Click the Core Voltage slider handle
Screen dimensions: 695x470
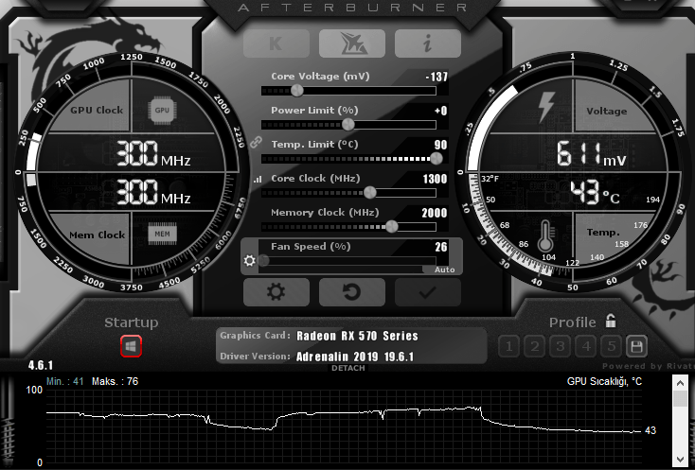(x=297, y=91)
